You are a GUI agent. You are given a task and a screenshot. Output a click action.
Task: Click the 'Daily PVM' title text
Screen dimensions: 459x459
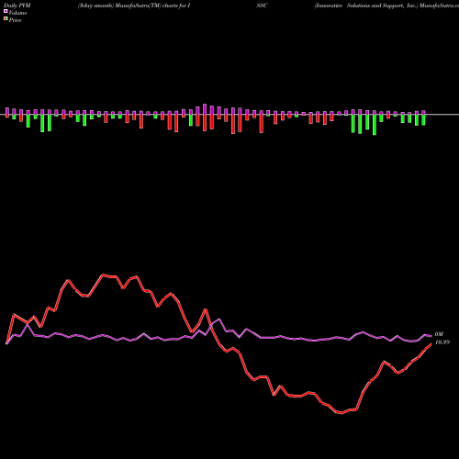point(17,6)
